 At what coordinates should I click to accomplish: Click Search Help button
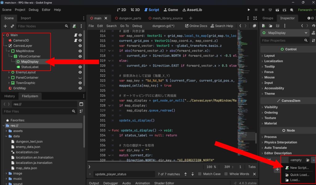pos(222,26)
